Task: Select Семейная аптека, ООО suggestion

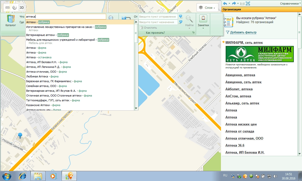Action: [x=80, y=86]
